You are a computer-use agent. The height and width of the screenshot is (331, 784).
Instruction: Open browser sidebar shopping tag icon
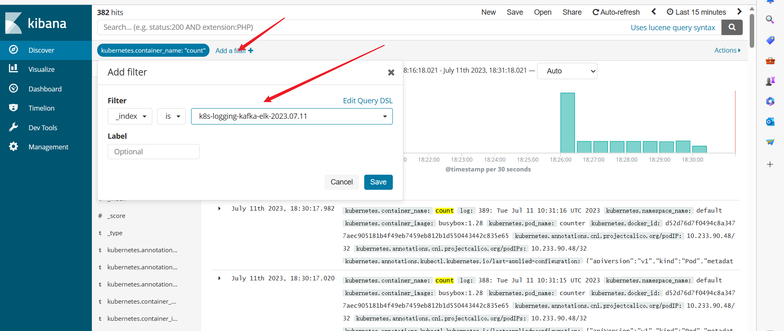pyautogui.click(x=770, y=40)
